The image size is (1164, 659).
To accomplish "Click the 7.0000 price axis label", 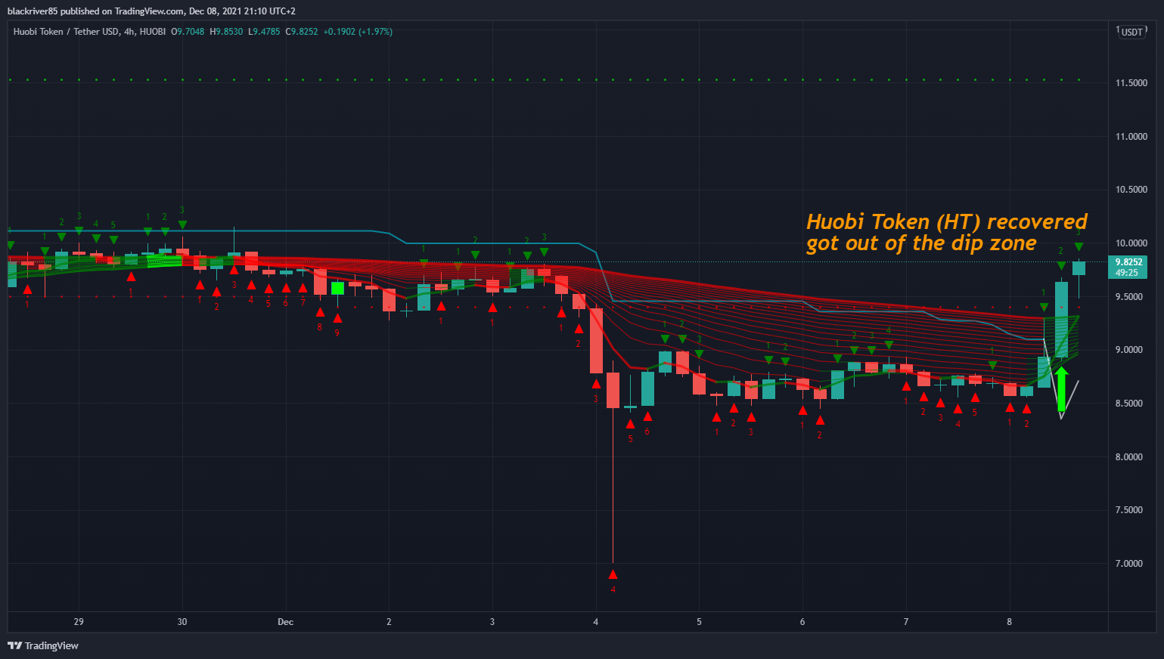I will tap(1129, 564).
